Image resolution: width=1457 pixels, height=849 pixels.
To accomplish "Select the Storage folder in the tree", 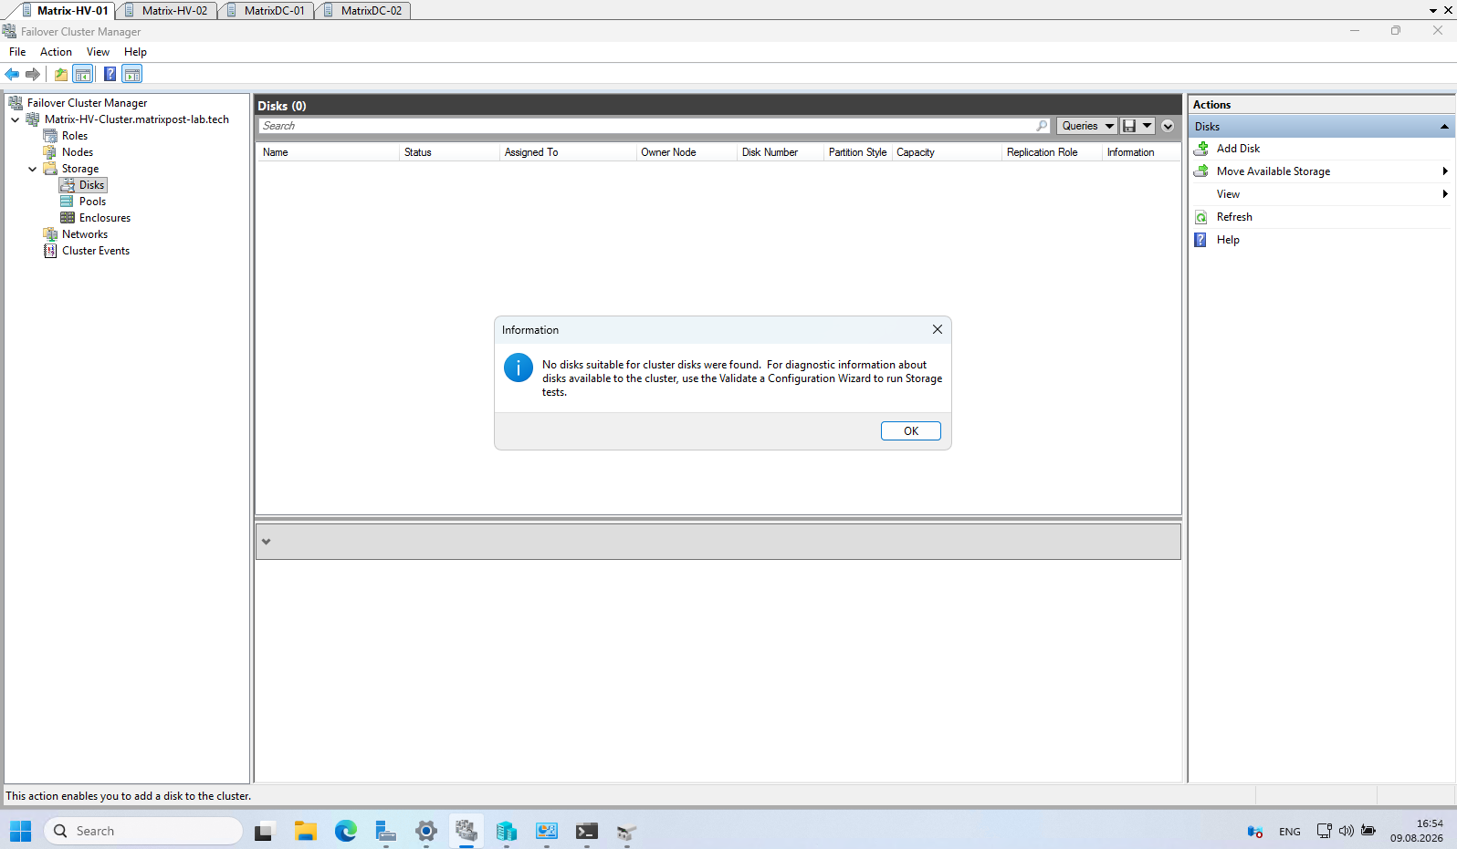I will tap(79, 169).
